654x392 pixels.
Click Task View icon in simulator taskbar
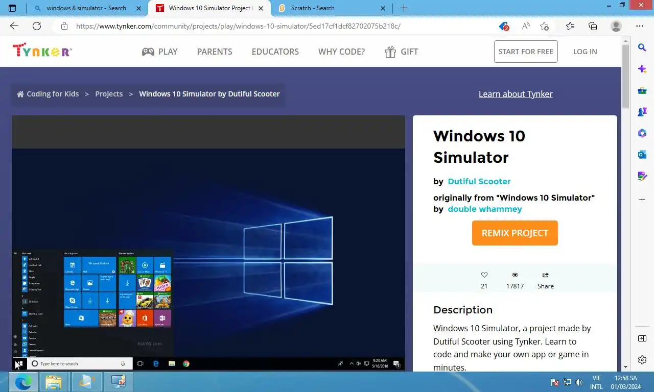pyautogui.click(x=140, y=363)
